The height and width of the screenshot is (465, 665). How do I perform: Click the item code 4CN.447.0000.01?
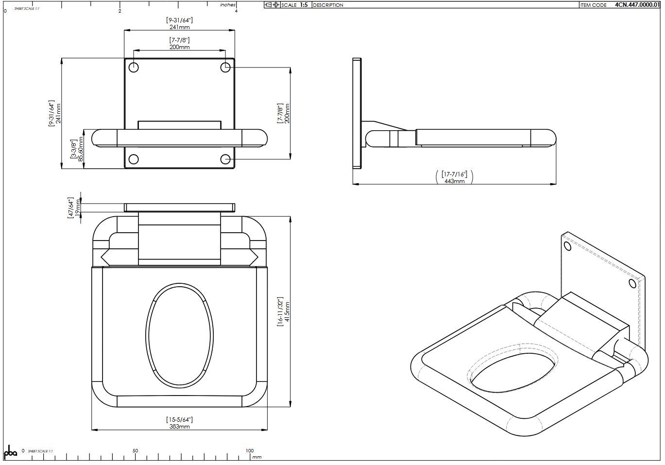637,5
